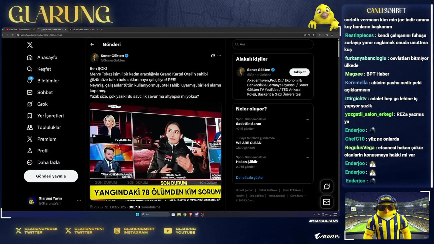
Task: Show hidden system tray icons
Action: pos(315,214)
